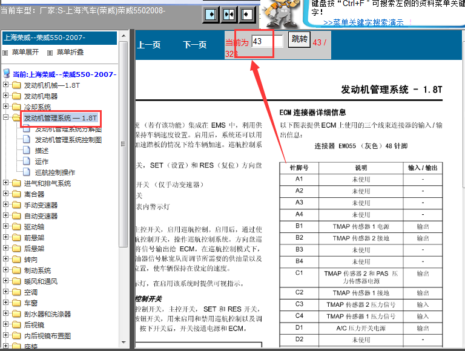Click the computer icon at tree root
Screen dimensions: 465x351
click(x=7, y=74)
